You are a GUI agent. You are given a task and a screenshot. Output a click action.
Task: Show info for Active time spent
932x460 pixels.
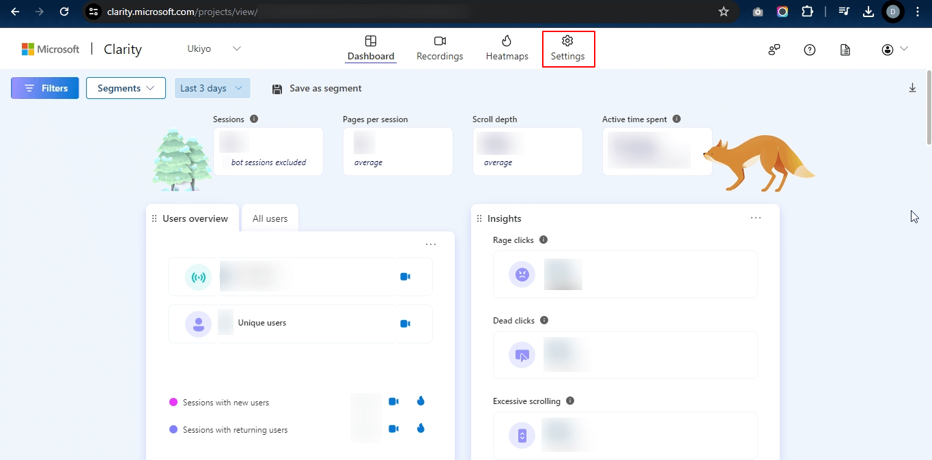(677, 119)
